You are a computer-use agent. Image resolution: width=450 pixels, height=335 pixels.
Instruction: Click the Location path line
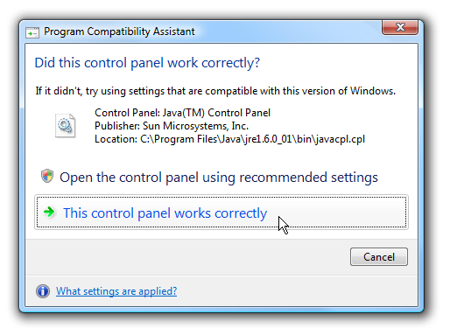pos(229,139)
